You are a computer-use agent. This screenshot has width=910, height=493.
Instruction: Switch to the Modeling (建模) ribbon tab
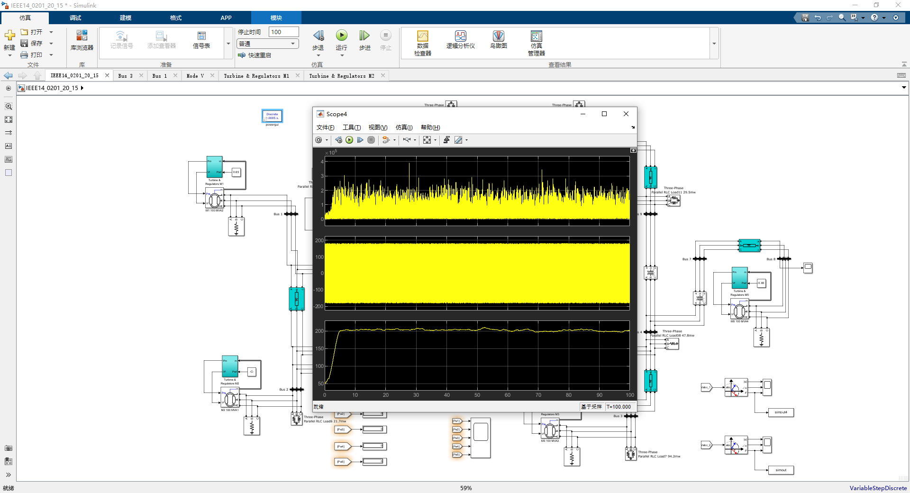click(x=126, y=18)
